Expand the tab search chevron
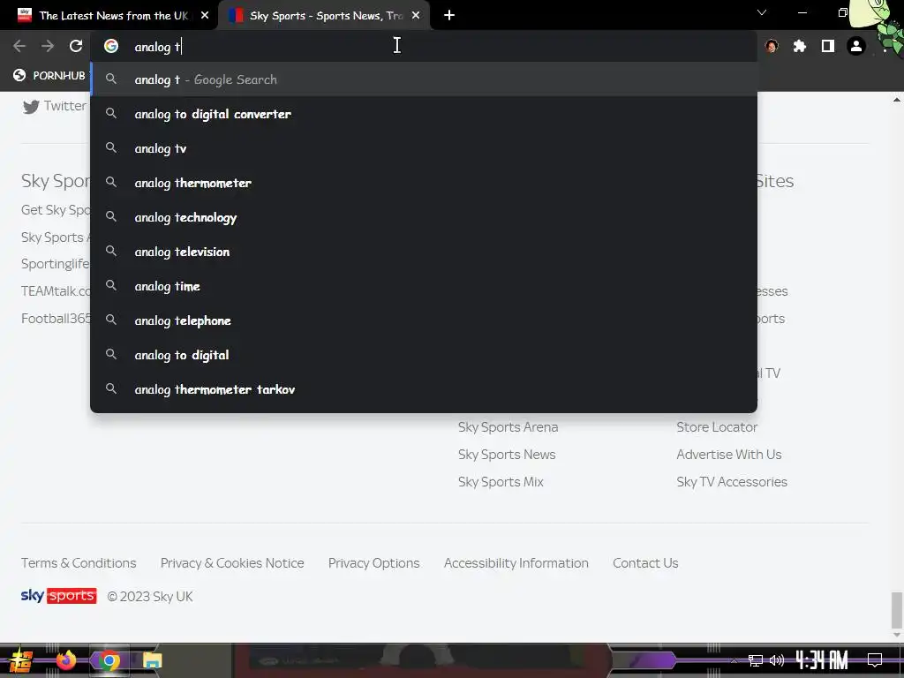This screenshot has height=678, width=904. coord(762,12)
